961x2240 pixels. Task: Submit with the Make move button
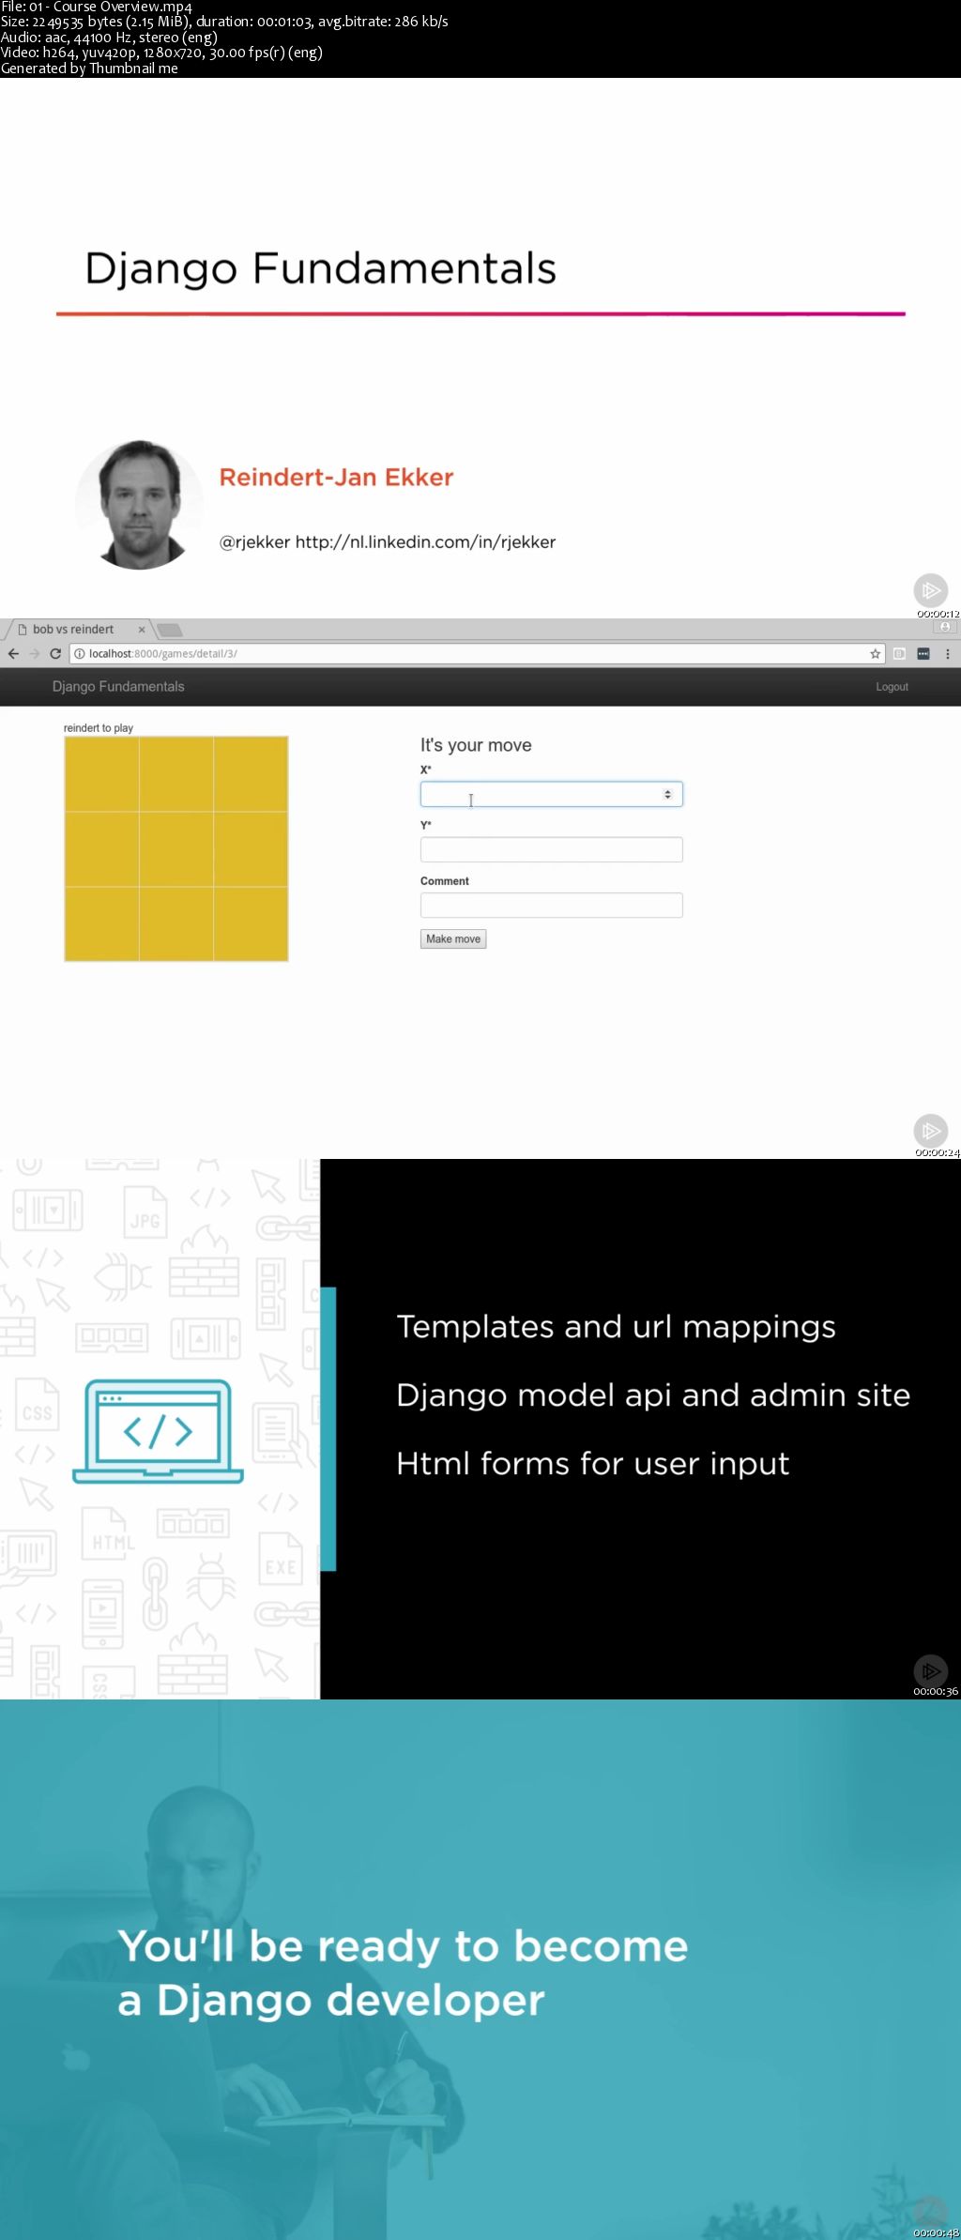(453, 939)
